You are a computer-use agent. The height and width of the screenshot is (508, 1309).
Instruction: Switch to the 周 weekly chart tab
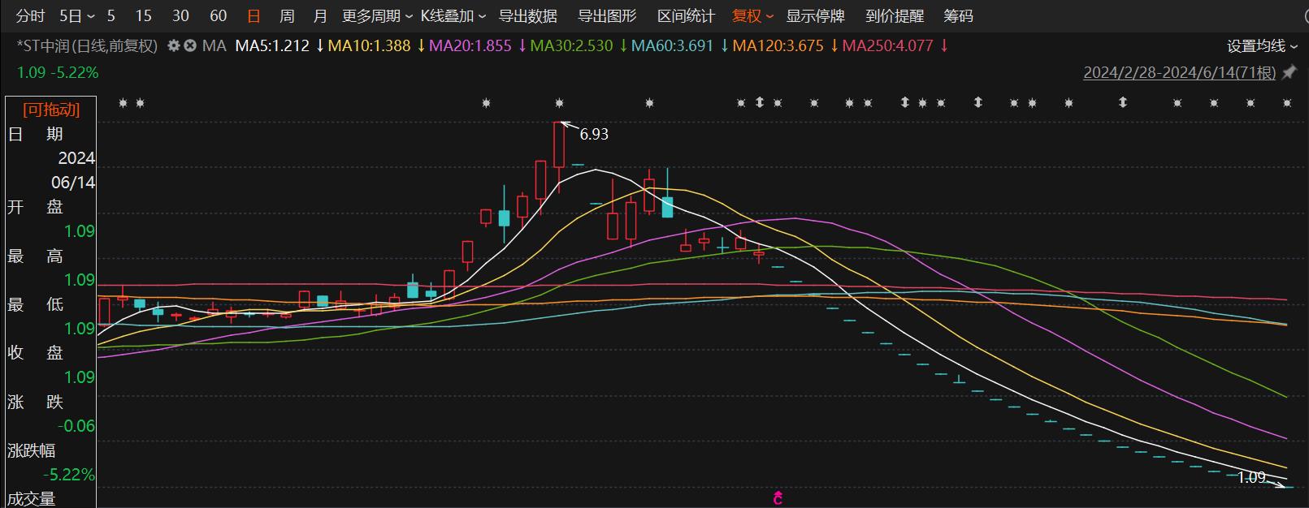287,16
